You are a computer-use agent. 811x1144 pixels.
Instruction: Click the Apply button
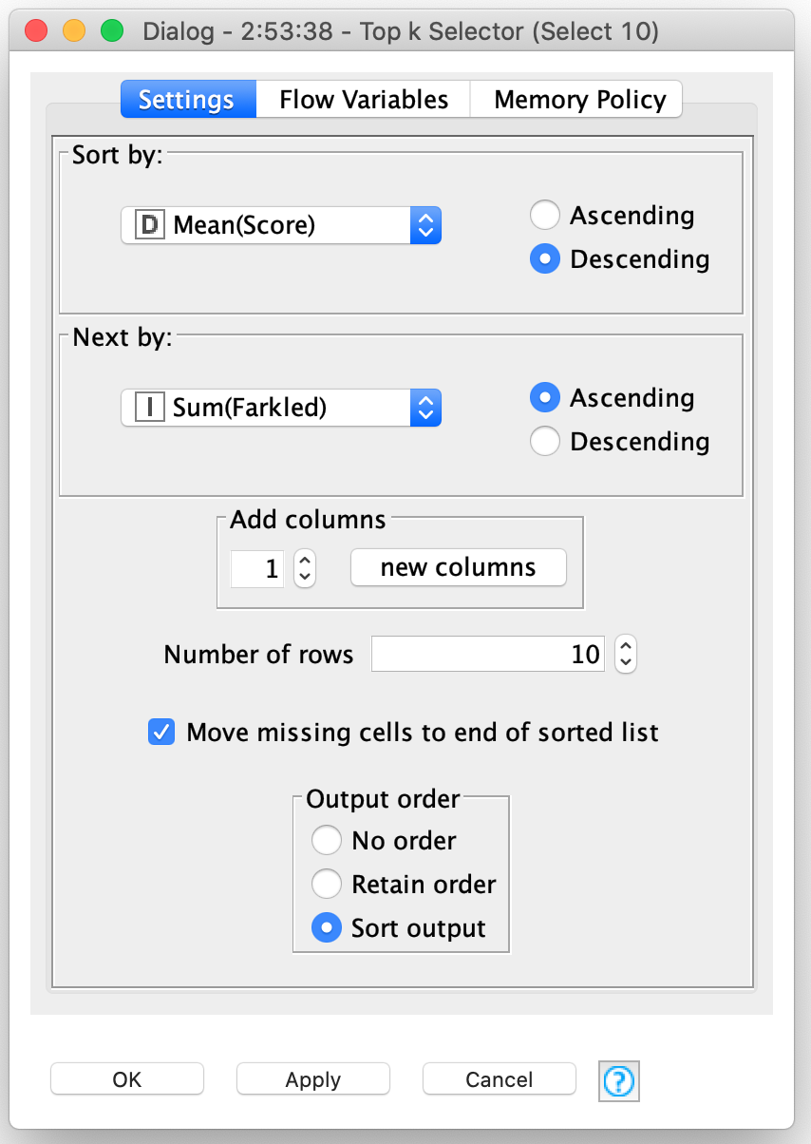tap(312, 1079)
